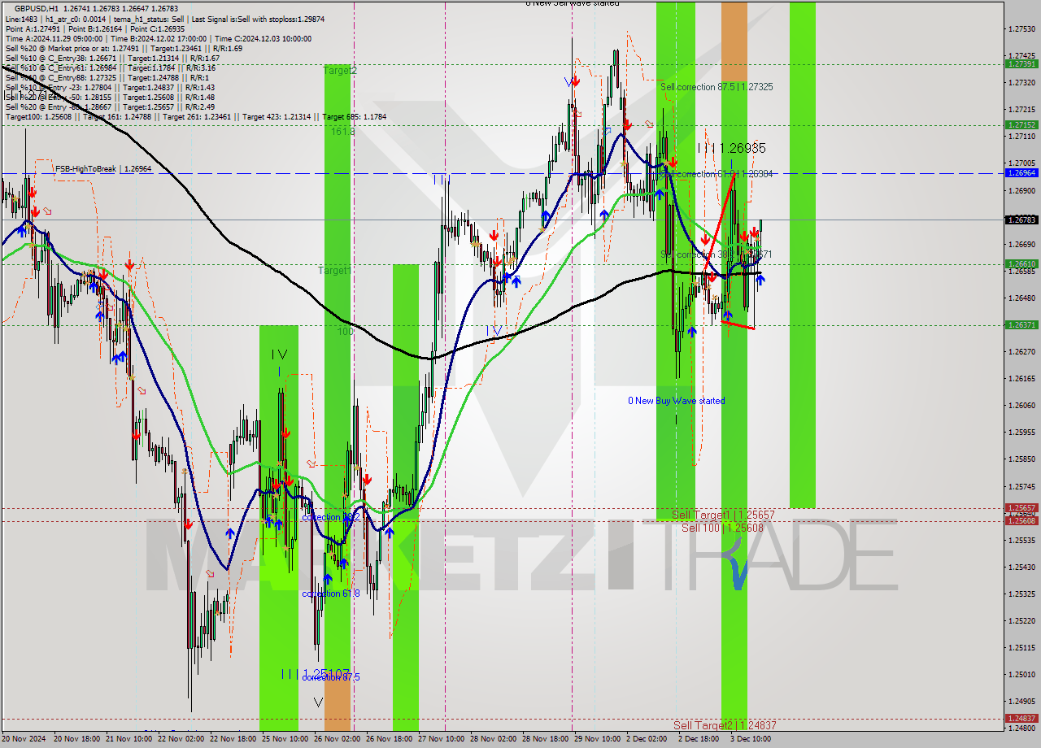
Task: Click the '2 Dec 02:00' time label
Action: point(648,739)
